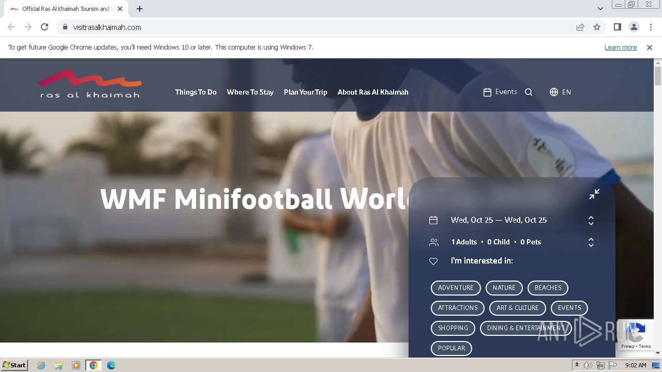Open the Chrome profile icon
This screenshot has width=662, height=372.
634,27
